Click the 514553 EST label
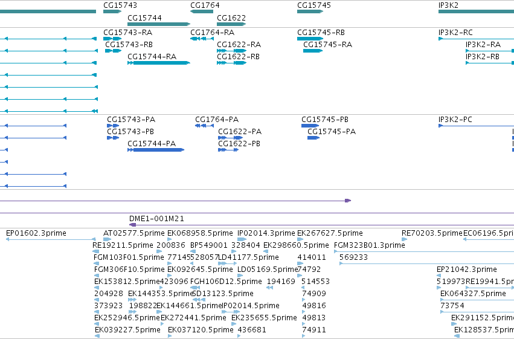Screen dimensions: 514x339 click(316, 282)
